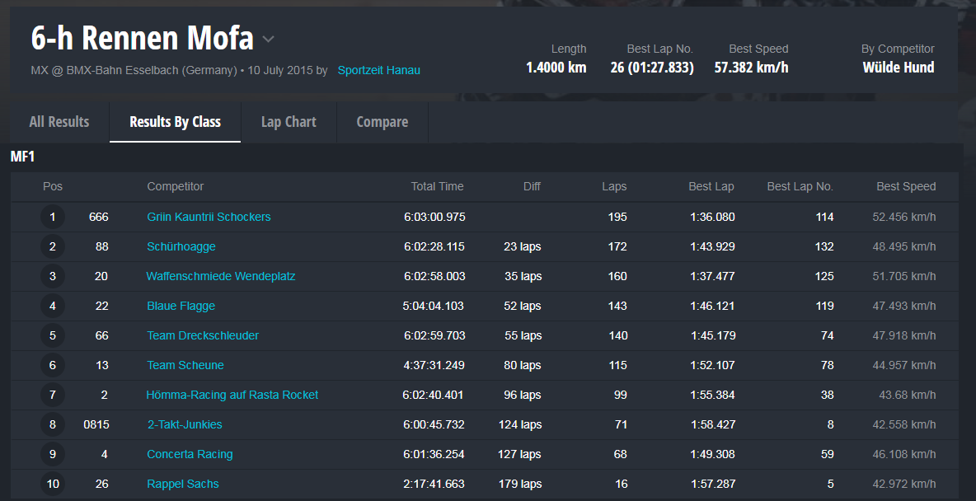This screenshot has height=501, width=976.
Task: Open competitor Griin Kauntrii Schockers
Action: point(209,217)
